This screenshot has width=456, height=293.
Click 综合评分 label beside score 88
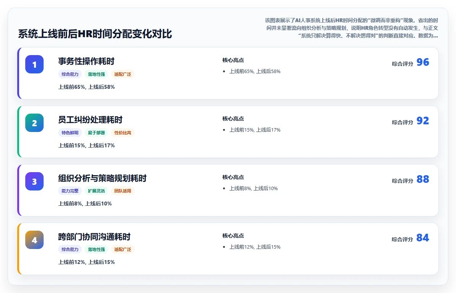pos(402,181)
